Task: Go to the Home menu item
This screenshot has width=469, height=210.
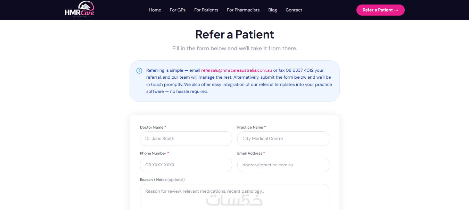Action: 155,10
